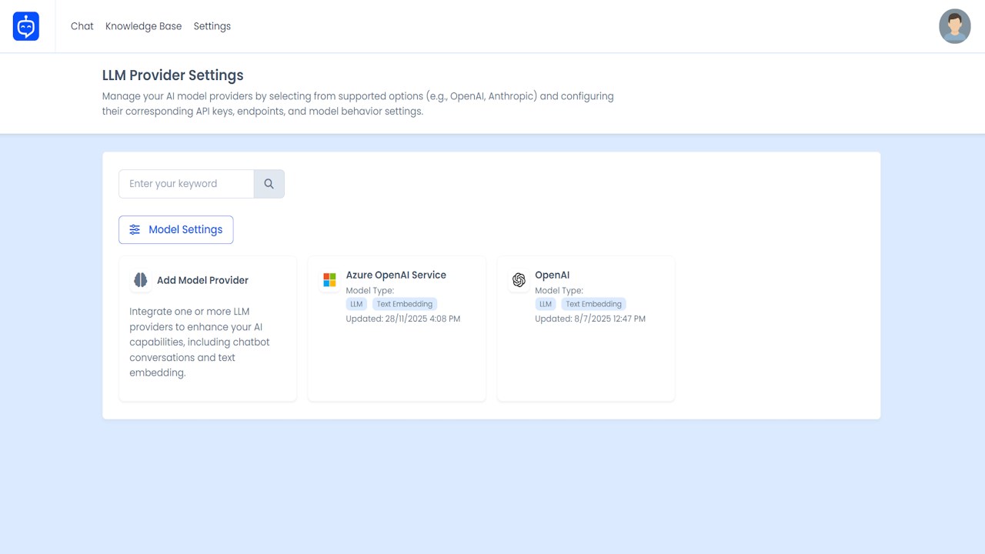Focus the Enter your keyword field
985x554 pixels.
point(186,184)
